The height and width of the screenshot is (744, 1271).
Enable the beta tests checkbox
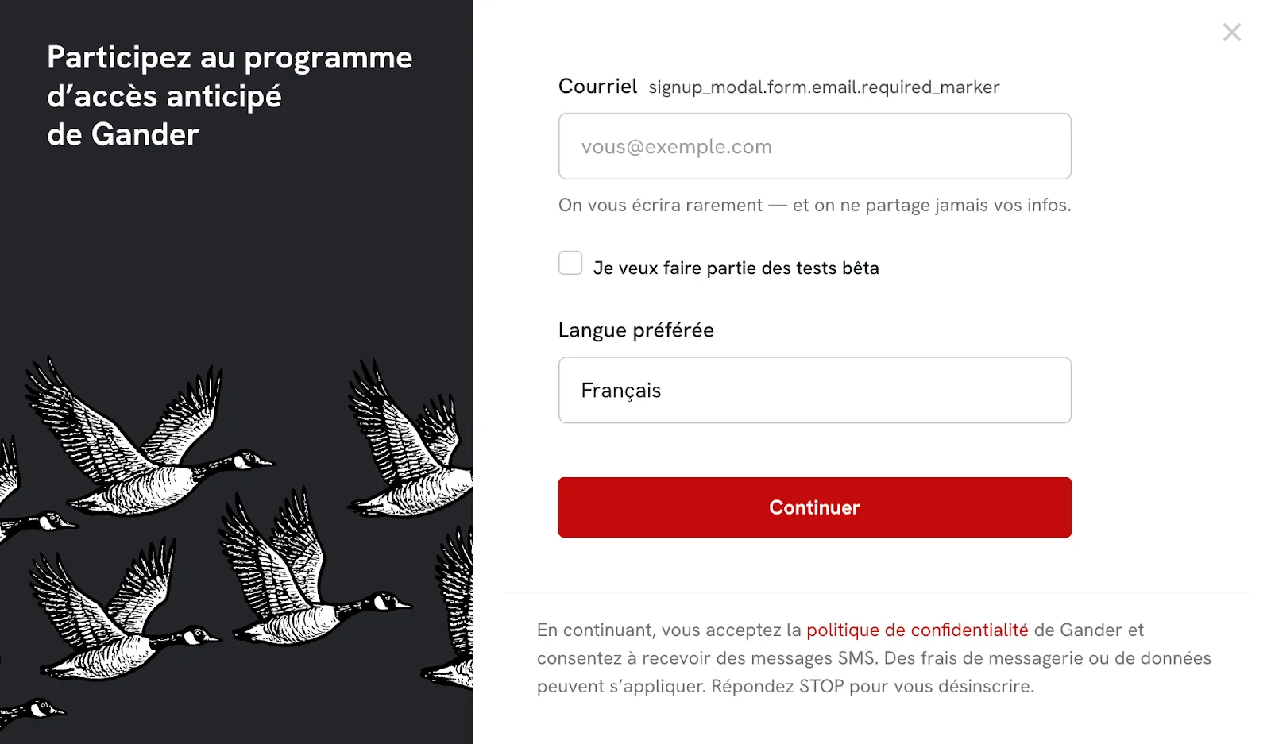click(570, 263)
